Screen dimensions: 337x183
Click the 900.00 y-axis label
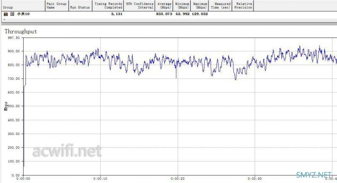coord(14,51)
